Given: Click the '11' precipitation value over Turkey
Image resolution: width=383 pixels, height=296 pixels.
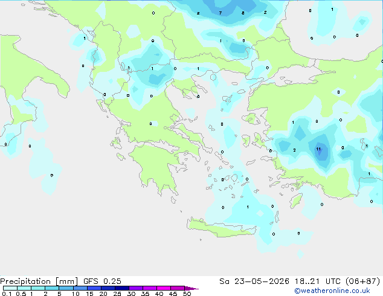Looking at the screenshot, I should coord(318,149).
